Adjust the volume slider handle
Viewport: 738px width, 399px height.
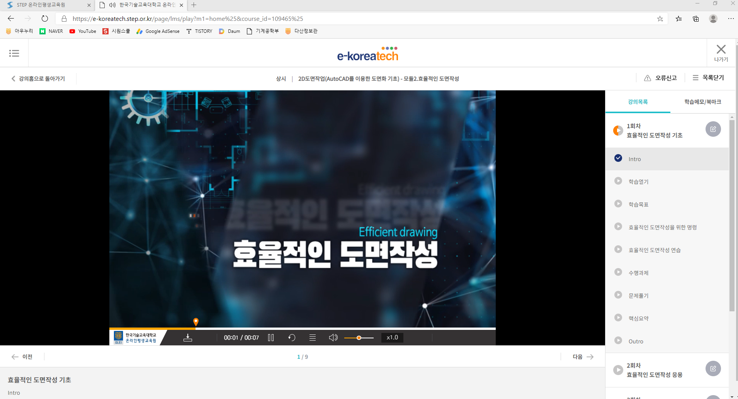[359, 338]
